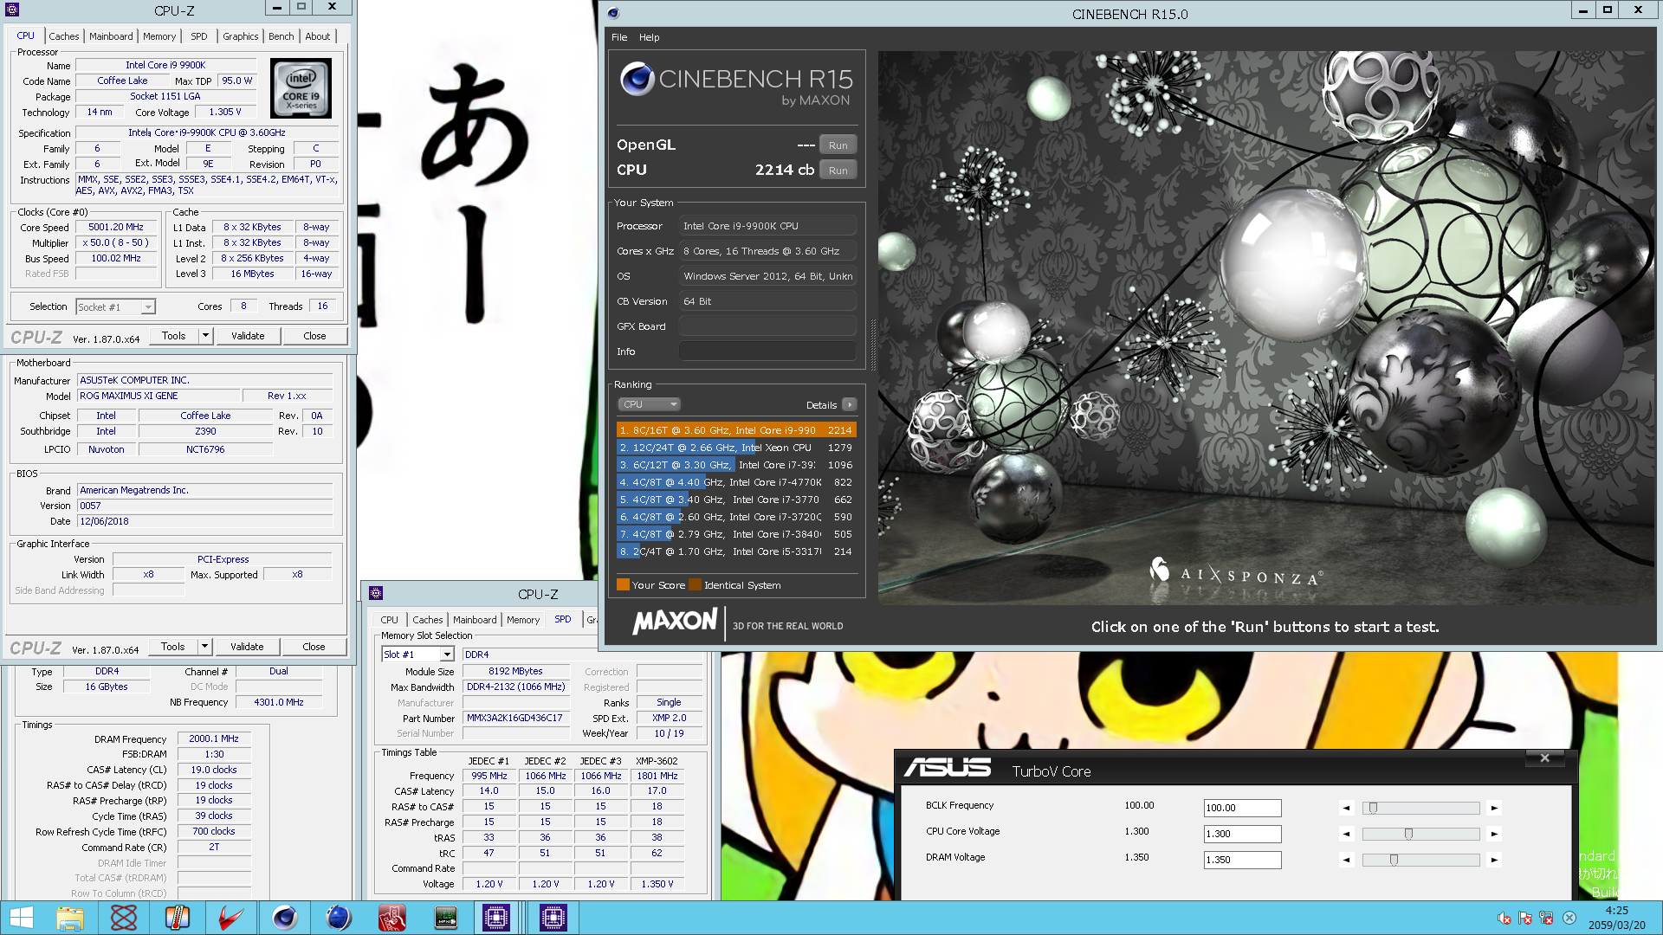Close the TurboV Core window
Screen dimensions: 1663x935
pyautogui.click(x=1544, y=758)
